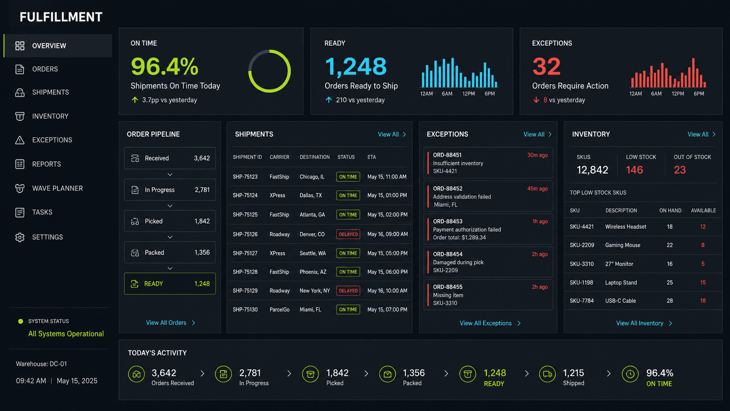Click the Inventory box icon in sidebar

tap(20, 116)
